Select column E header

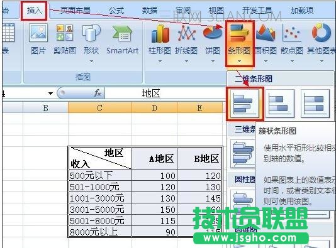(x=199, y=108)
